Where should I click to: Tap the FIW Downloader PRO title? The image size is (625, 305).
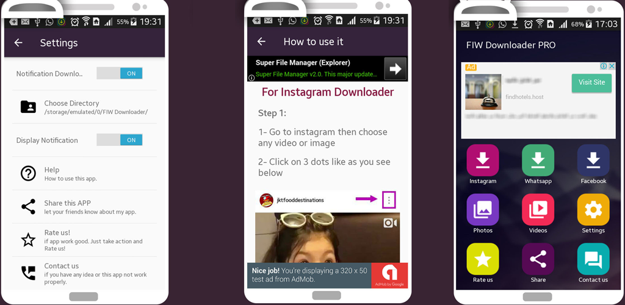tap(511, 45)
